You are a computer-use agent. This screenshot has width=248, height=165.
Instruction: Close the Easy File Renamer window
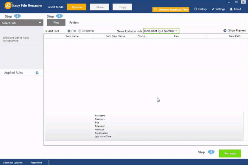(244, 2)
